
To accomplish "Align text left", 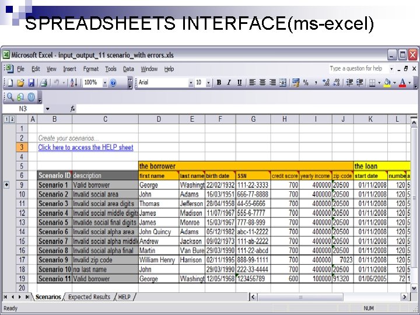I will pyautogui.click(x=252, y=82).
